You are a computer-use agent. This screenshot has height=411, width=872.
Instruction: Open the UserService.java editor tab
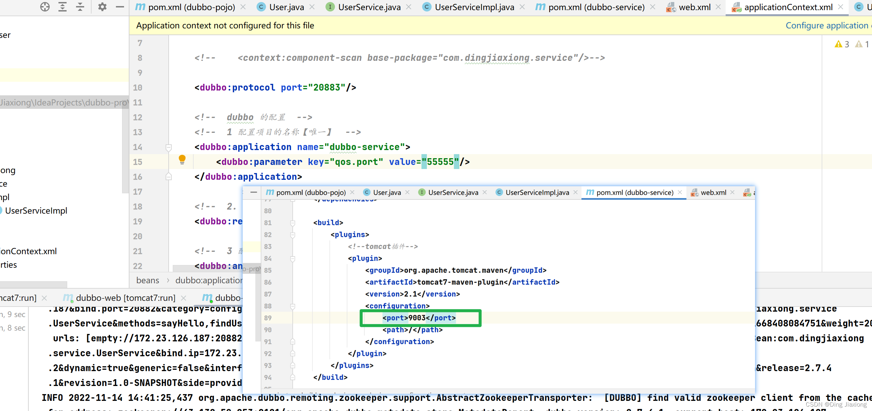(363, 7)
